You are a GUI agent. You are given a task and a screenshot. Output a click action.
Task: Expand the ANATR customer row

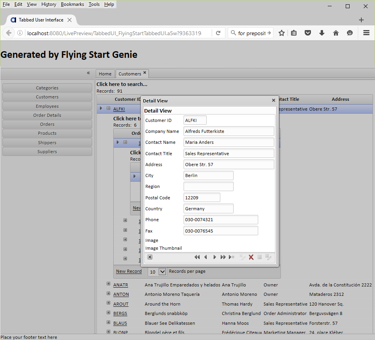click(x=108, y=284)
